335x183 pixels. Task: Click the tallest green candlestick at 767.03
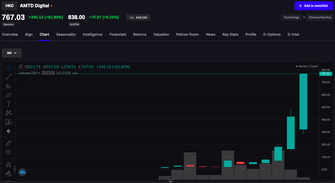coord(303,102)
